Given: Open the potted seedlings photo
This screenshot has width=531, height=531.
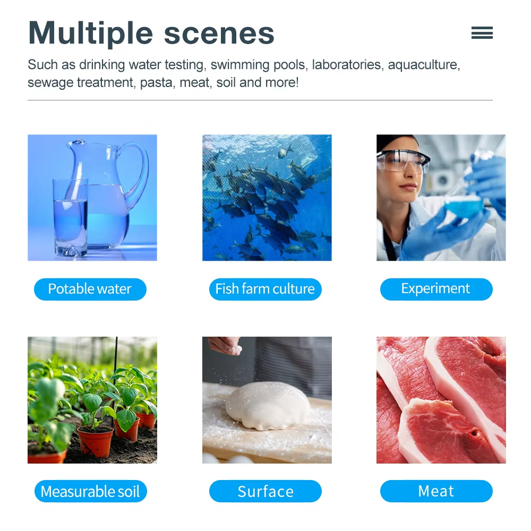Looking at the screenshot, I should tap(92, 400).
